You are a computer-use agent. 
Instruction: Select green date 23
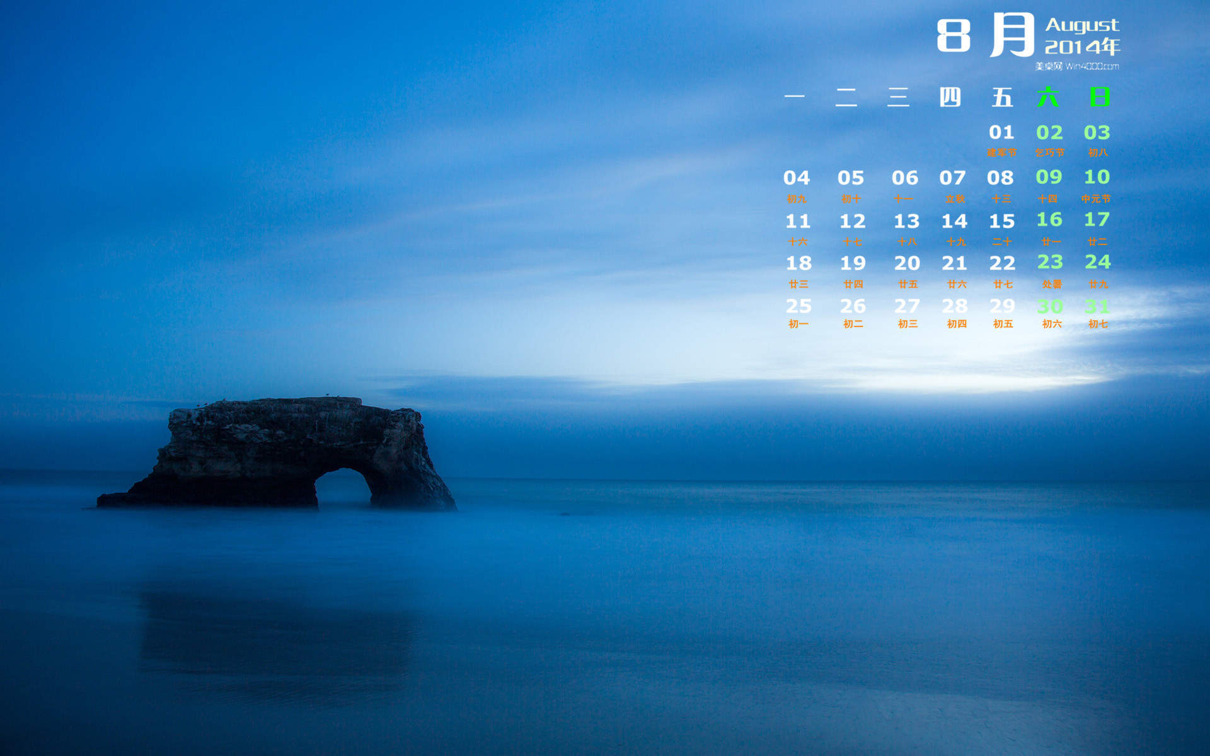pyautogui.click(x=1050, y=261)
